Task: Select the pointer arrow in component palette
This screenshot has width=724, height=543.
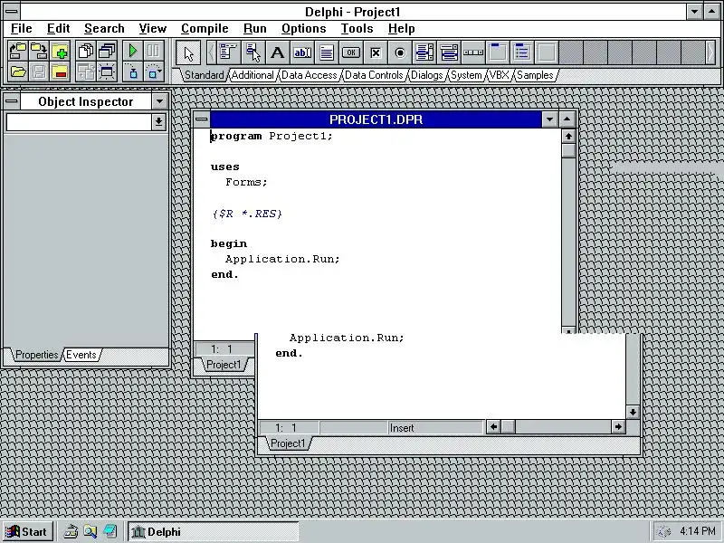Action: point(188,52)
